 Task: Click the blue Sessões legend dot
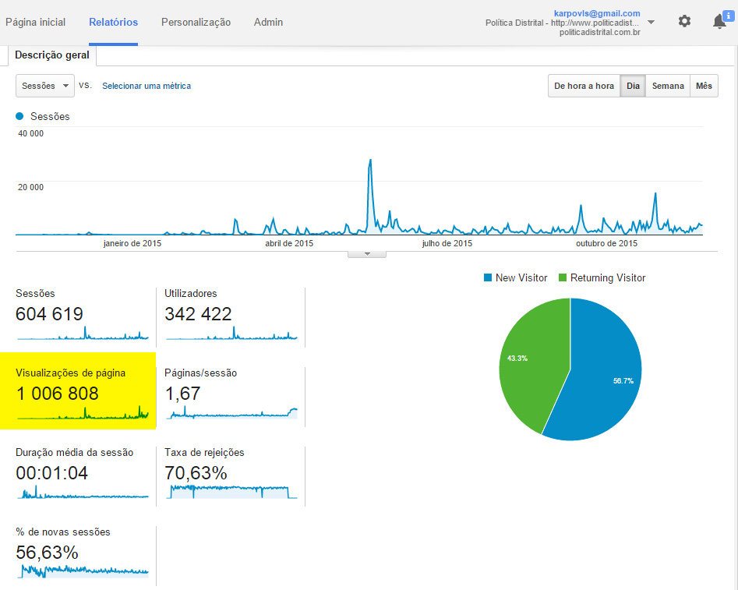coord(20,117)
